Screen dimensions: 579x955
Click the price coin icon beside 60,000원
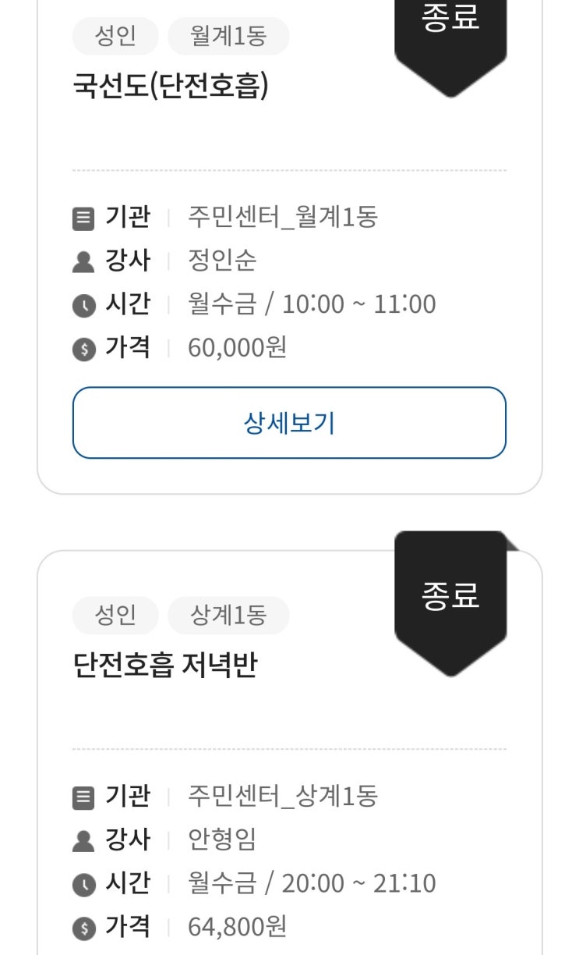[x=83, y=349]
